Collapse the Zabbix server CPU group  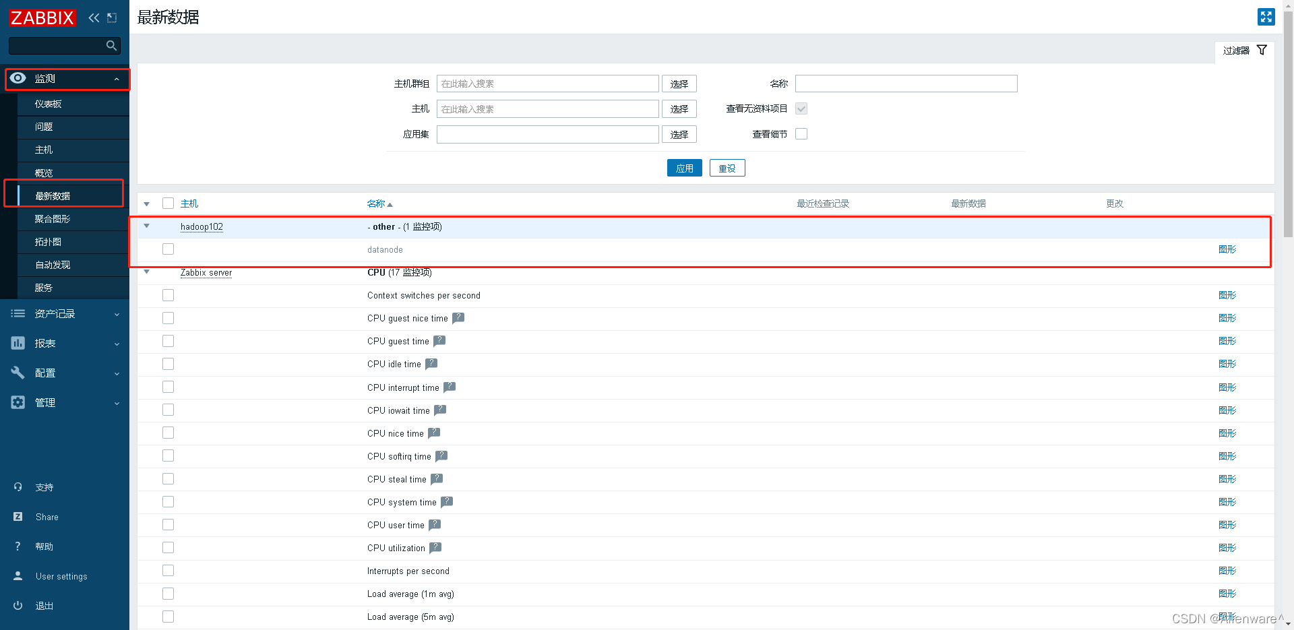click(146, 272)
